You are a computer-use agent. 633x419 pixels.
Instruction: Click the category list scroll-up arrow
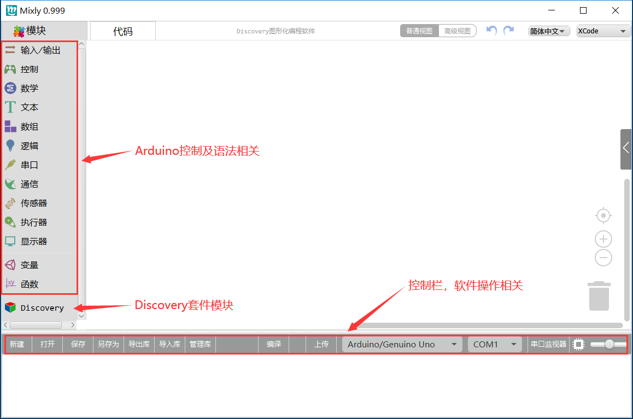tap(81, 44)
